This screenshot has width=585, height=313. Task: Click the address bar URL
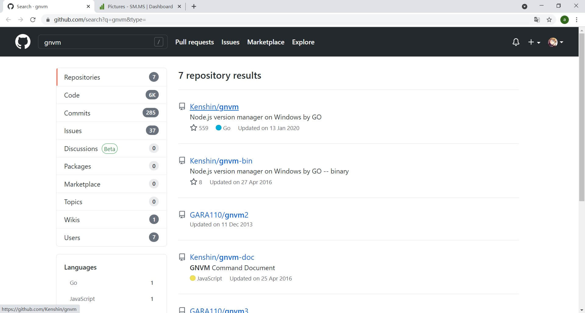click(100, 20)
